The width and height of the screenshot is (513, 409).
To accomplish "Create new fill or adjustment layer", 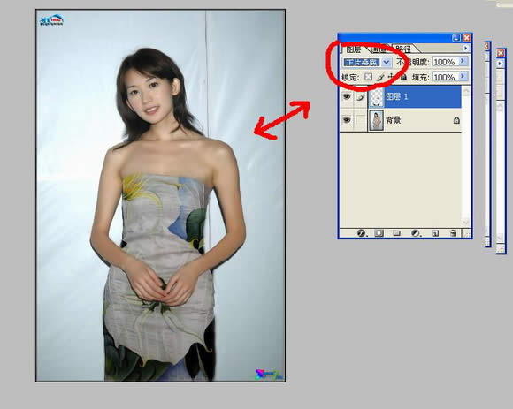I will (x=416, y=233).
